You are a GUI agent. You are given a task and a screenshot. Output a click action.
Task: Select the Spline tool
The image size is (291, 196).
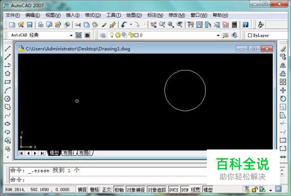coord(8,115)
